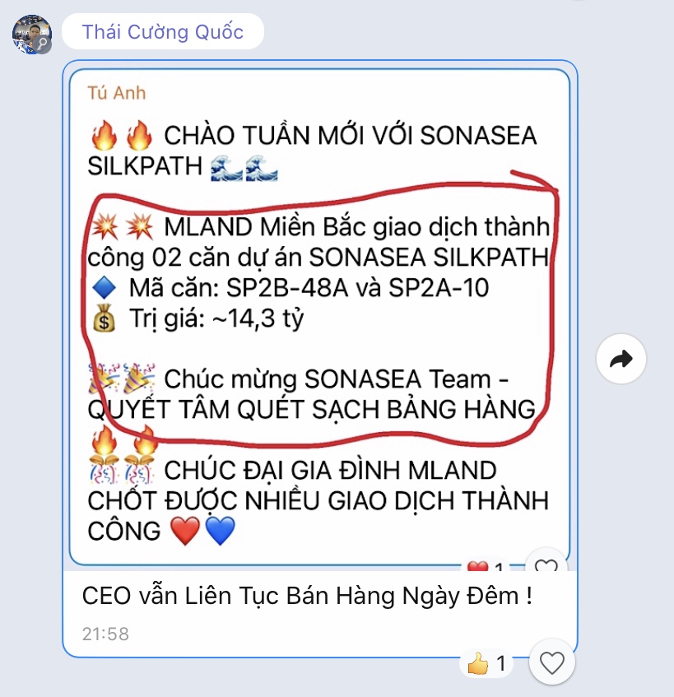Click the money bag emoji before Trị giá

pos(104,318)
